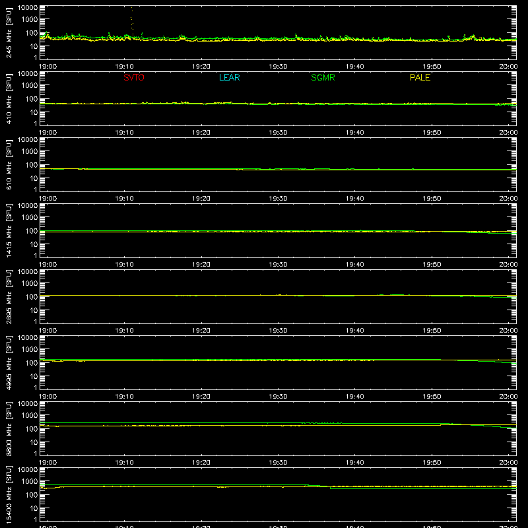The width and height of the screenshot is (528, 528).
Task: Select the 8800 MHz [SFU] axis title
Action: coord(9,428)
